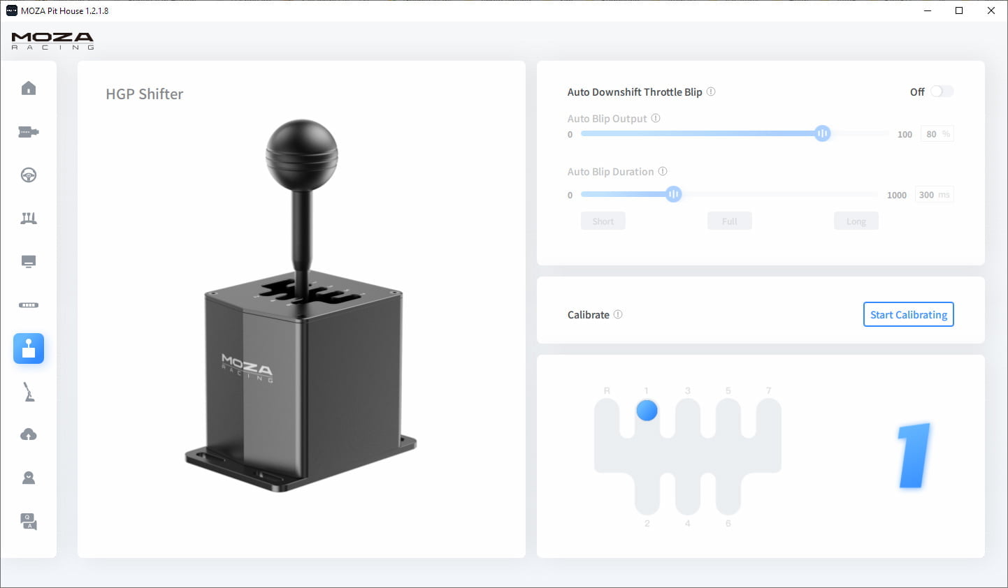The width and height of the screenshot is (1008, 588).
Task: Select the HGP shifter icon in sidebar
Action: 29,348
